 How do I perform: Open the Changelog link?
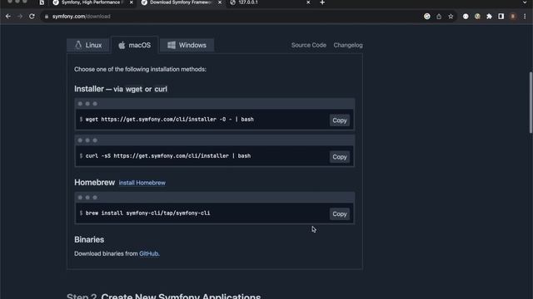pos(348,45)
